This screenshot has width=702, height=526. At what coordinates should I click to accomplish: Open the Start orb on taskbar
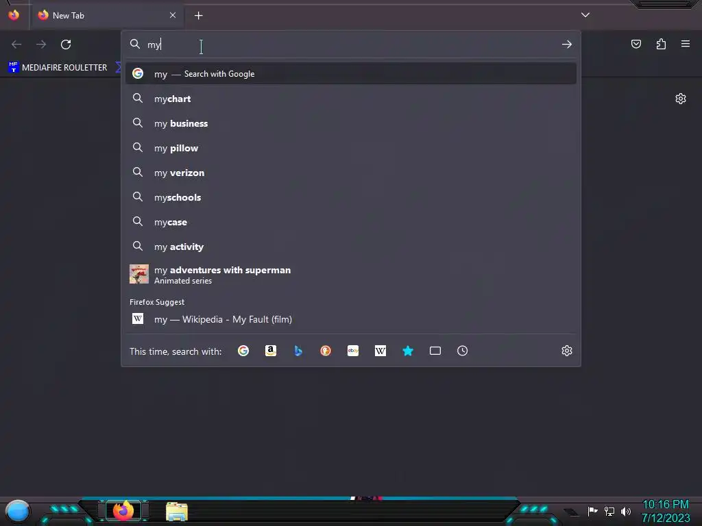pyautogui.click(x=17, y=512)
